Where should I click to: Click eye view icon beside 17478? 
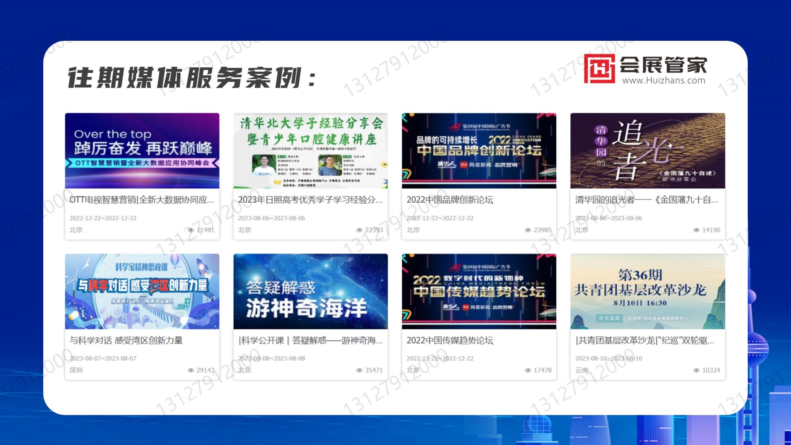pyautogui.click(x=528, y=370)
